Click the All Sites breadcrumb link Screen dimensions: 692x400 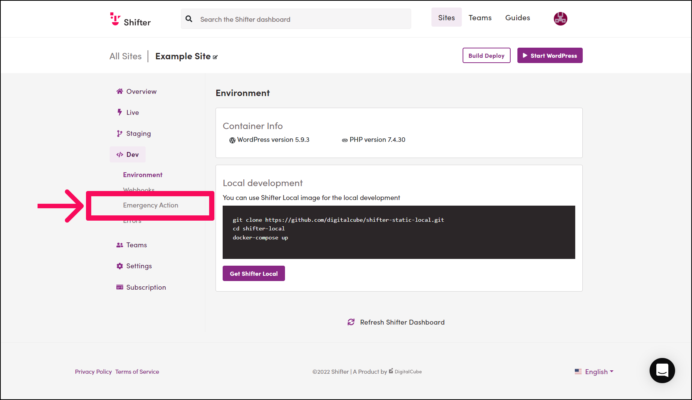click(125, 56)
